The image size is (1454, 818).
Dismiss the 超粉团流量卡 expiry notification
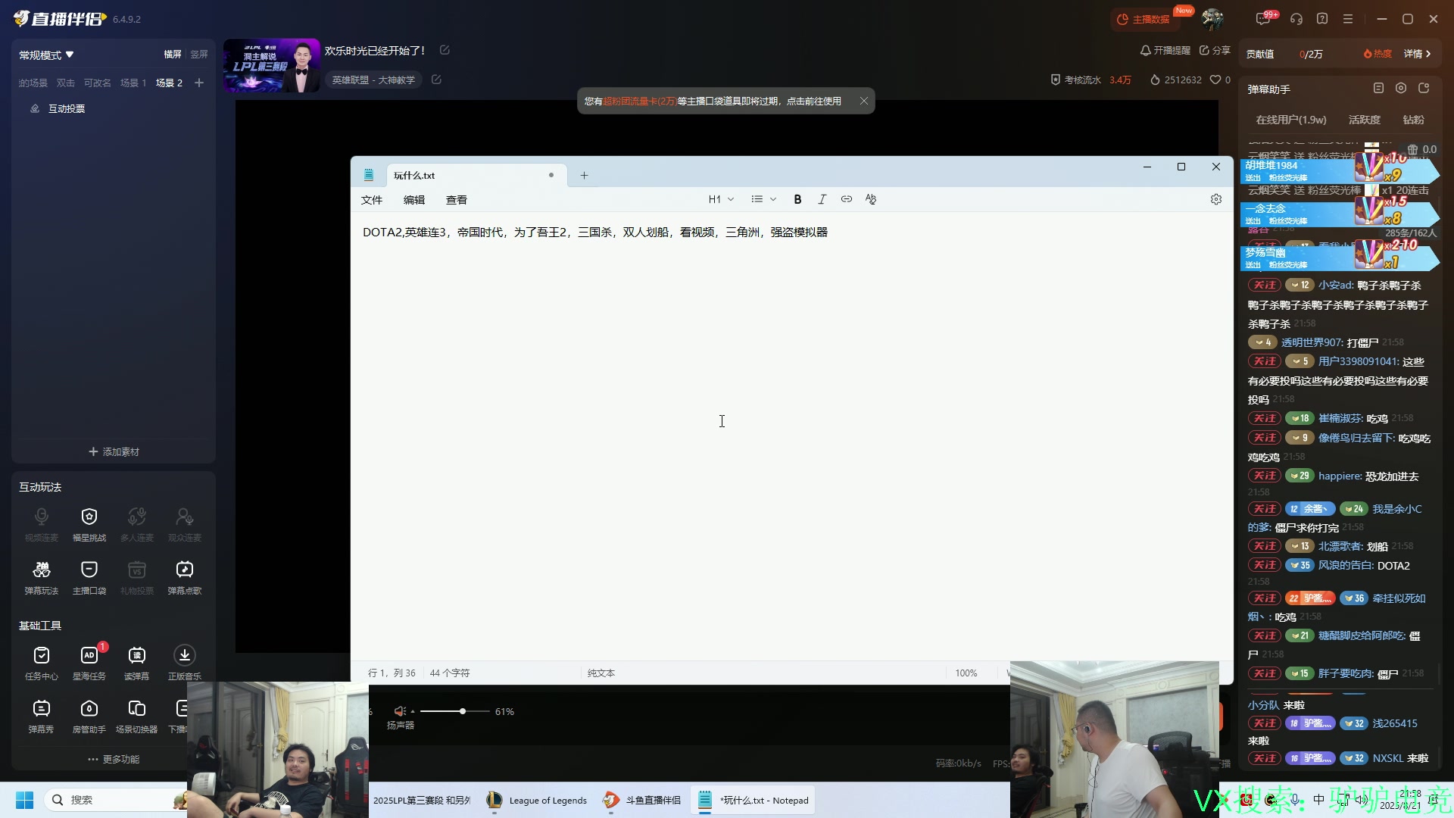(863, 101)
